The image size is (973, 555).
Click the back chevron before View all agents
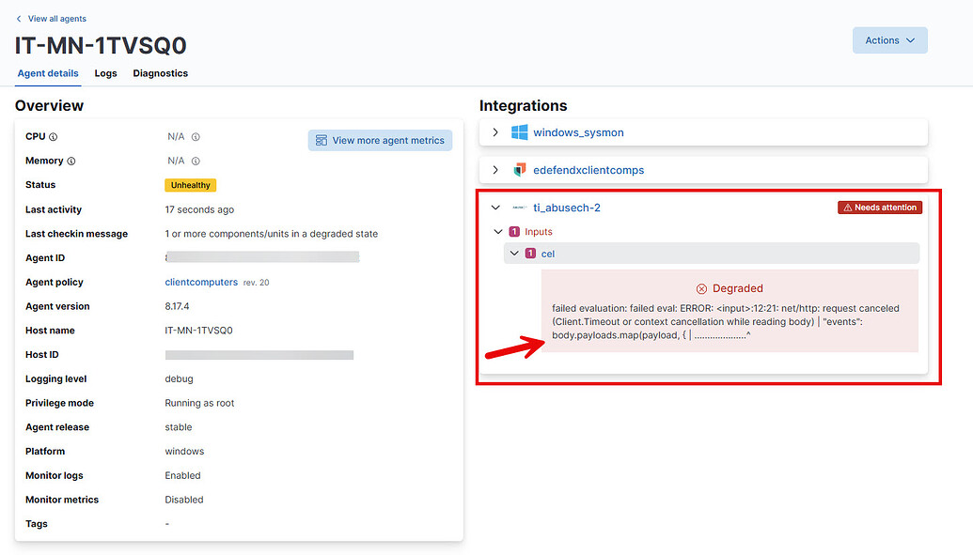(18, 18)
